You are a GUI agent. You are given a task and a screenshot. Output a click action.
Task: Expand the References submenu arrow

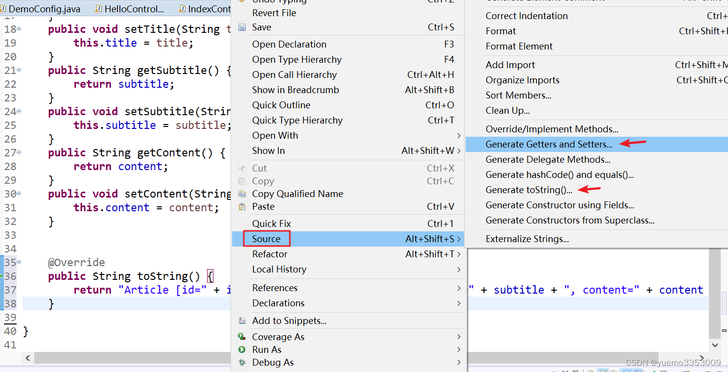coord(459,288)
